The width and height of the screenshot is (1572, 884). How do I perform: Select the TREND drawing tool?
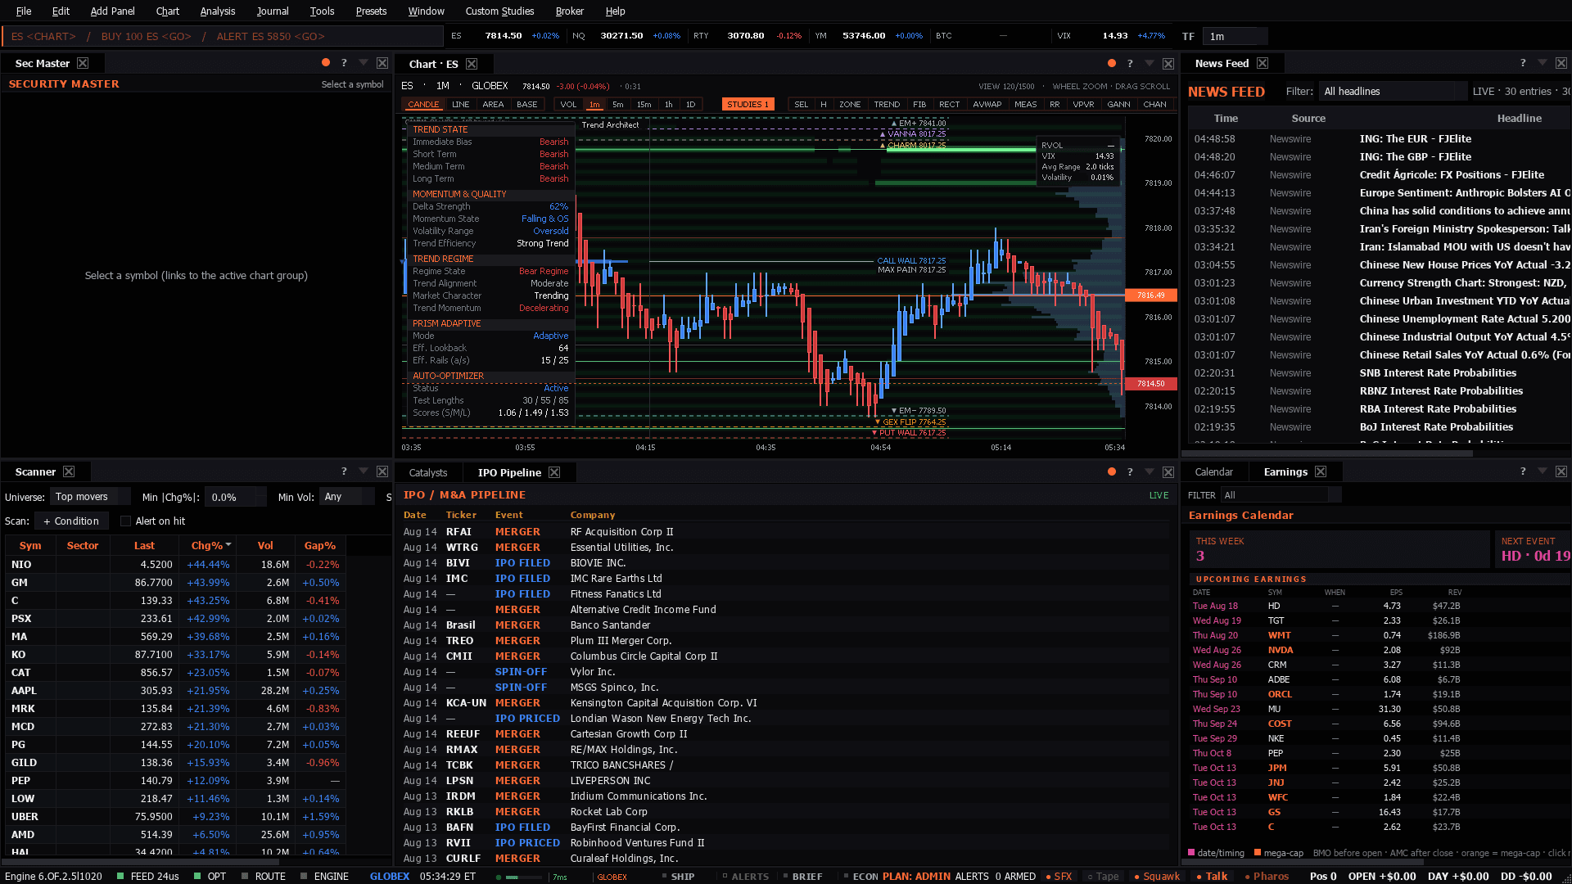pyautogui.click(x=887, y=105)
